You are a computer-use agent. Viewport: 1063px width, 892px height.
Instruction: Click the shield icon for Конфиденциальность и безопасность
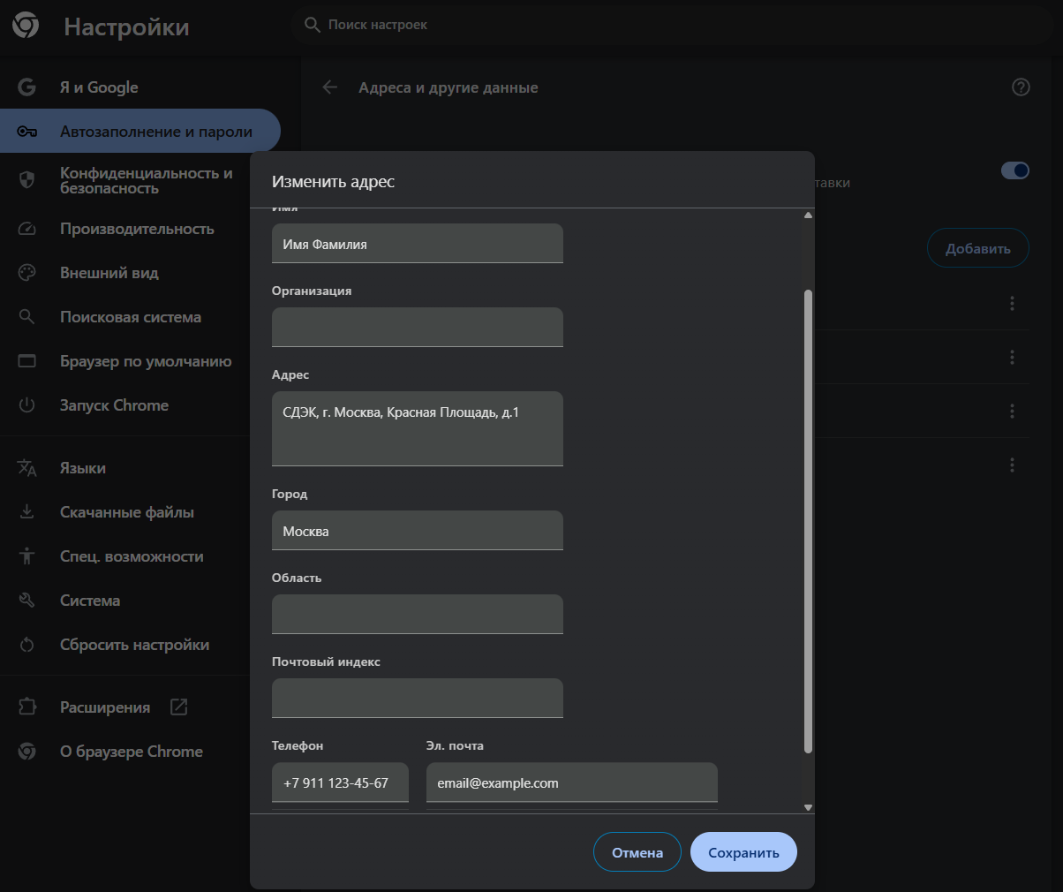(27, 180)
